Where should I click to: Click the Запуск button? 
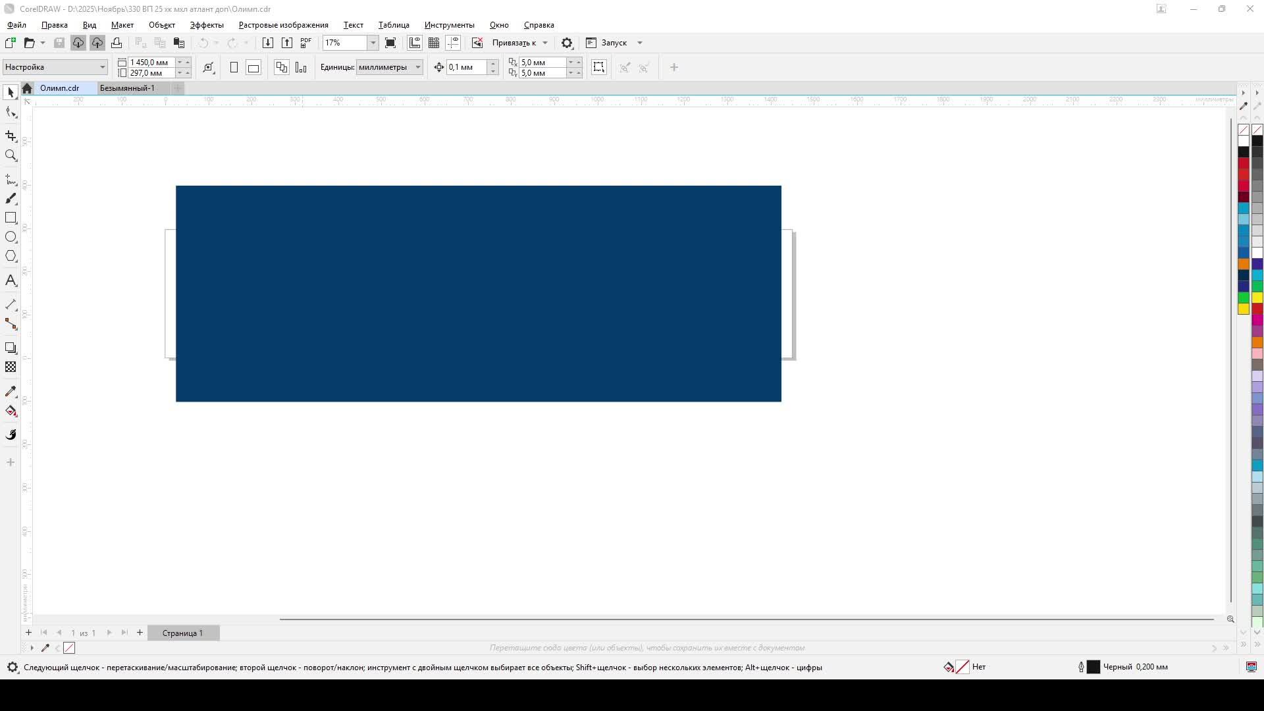(x=614, y=43)
